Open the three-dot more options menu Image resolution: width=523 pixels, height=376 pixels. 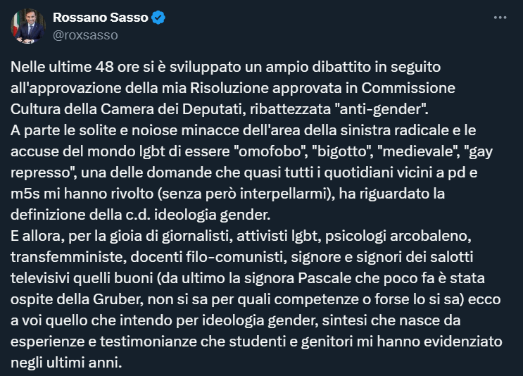[500, 17]
